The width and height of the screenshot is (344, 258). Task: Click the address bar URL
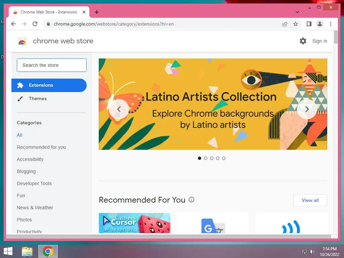click(114, 24)
